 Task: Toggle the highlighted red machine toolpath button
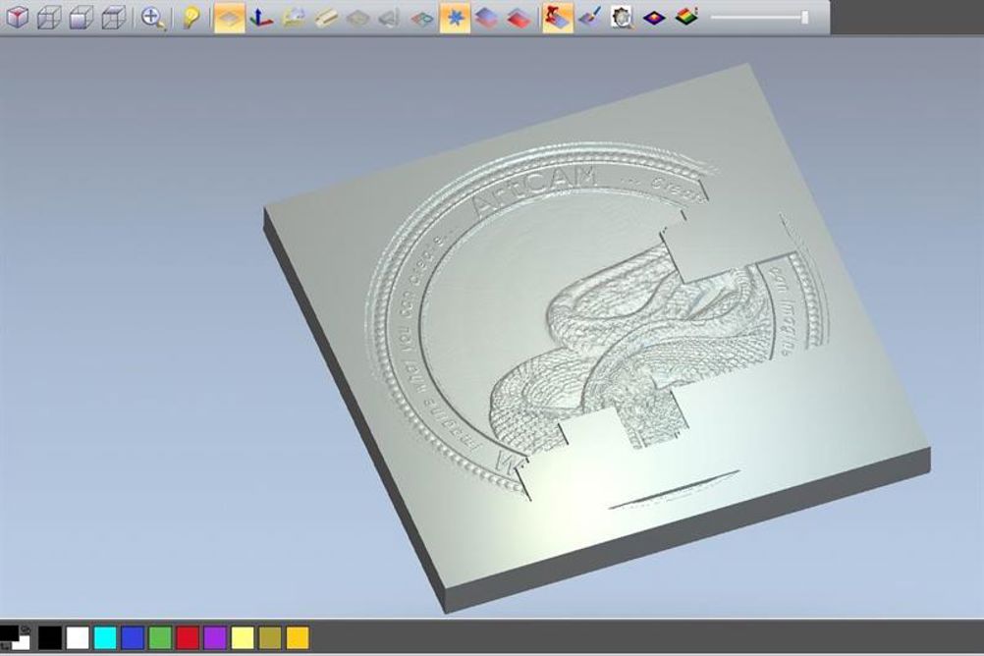coord(557,17)
